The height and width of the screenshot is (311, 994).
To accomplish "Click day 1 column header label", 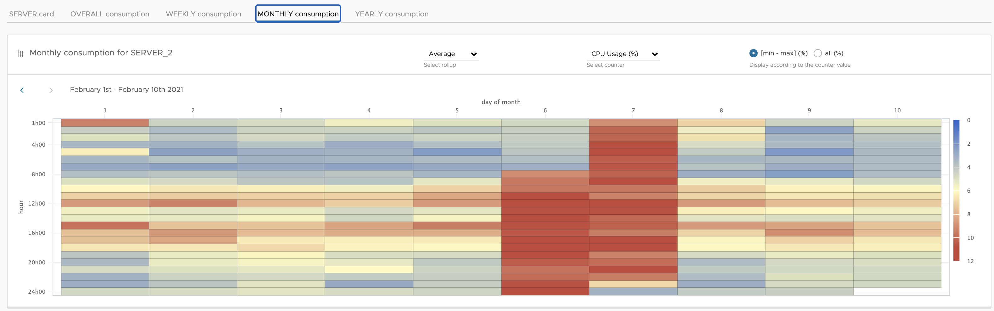I will [x=105, y=110].
